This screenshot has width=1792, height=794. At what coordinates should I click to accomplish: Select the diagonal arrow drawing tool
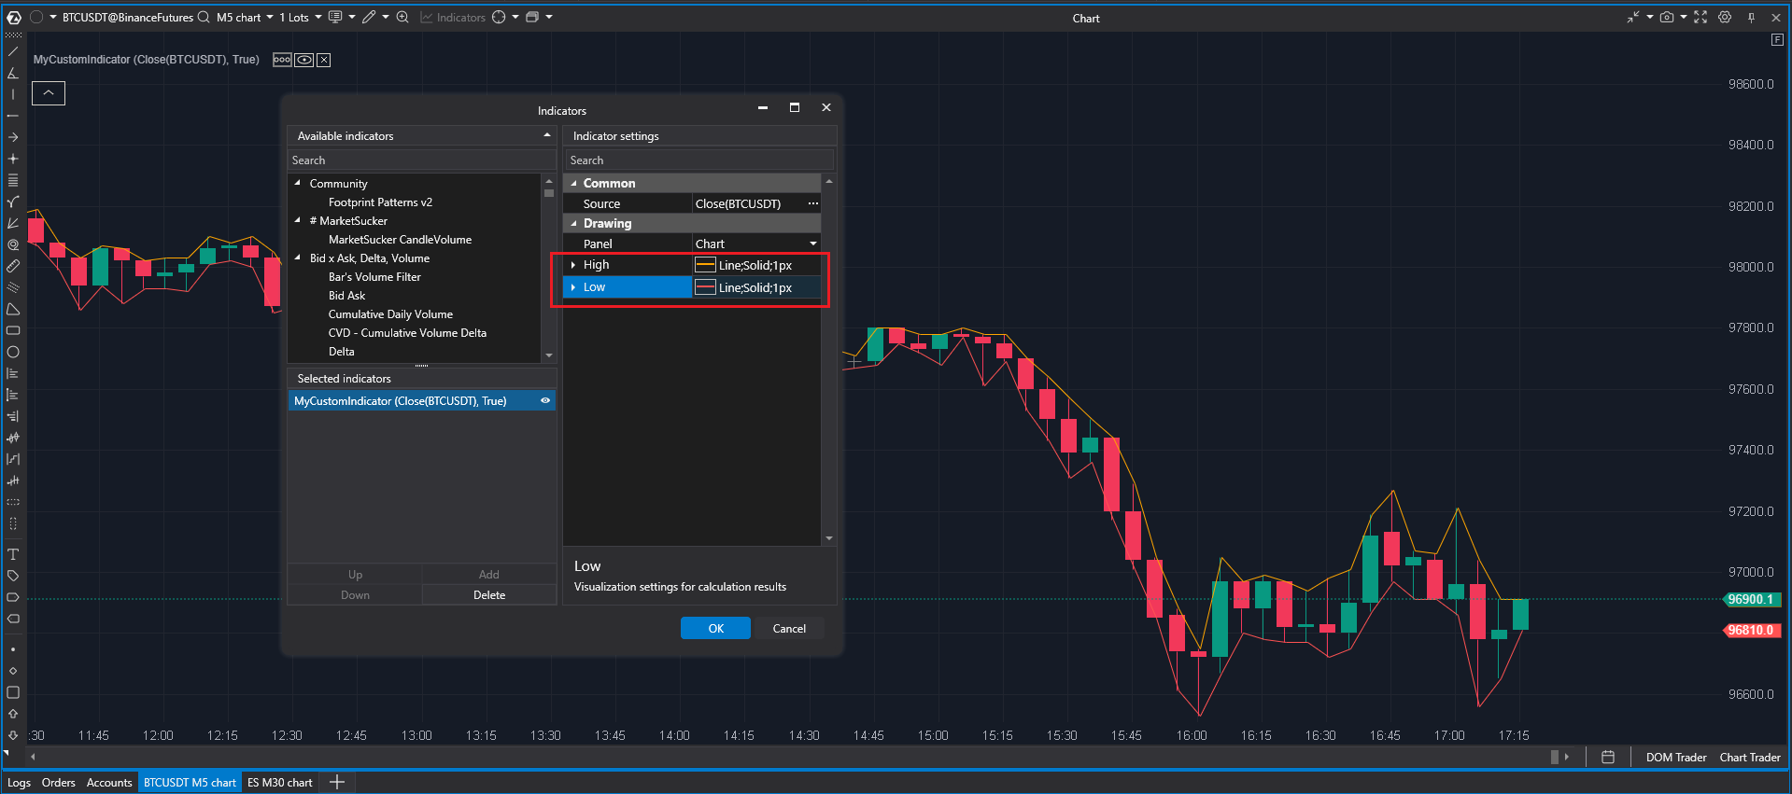(x=13, y=223)
